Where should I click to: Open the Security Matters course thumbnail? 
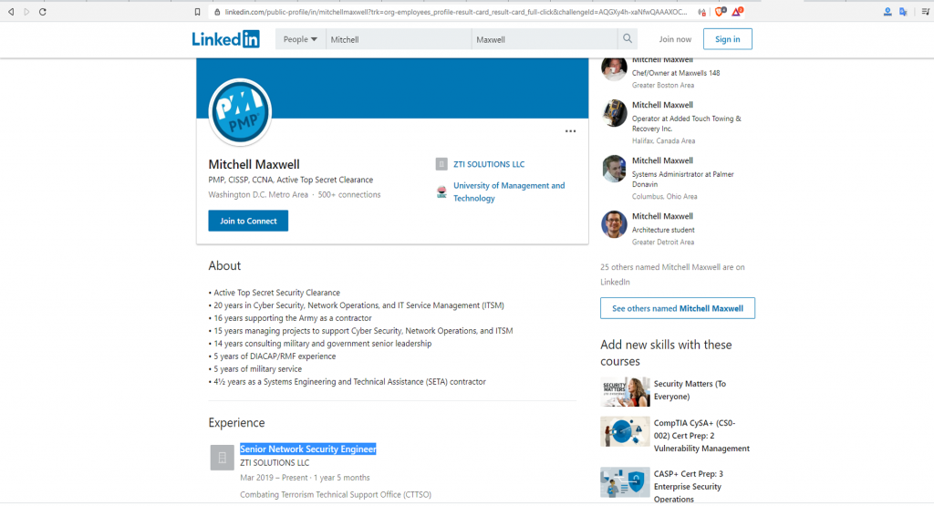(625, 391)
